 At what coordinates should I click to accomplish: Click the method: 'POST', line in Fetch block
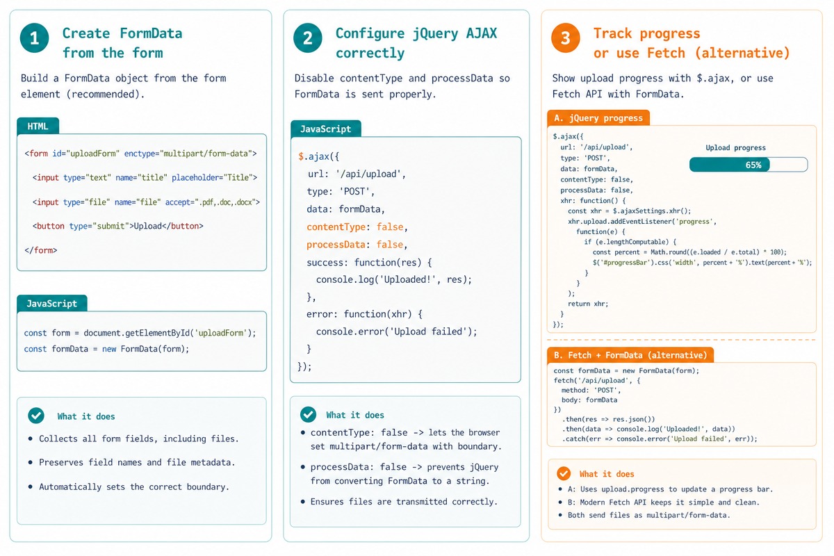point(591,391)
